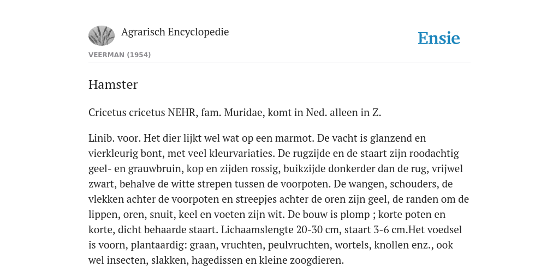Click the final line mentioning 'hagedissen en kleine zoogdieren'
The height and width of the screenshot is (279, 559).
[216, 260]
